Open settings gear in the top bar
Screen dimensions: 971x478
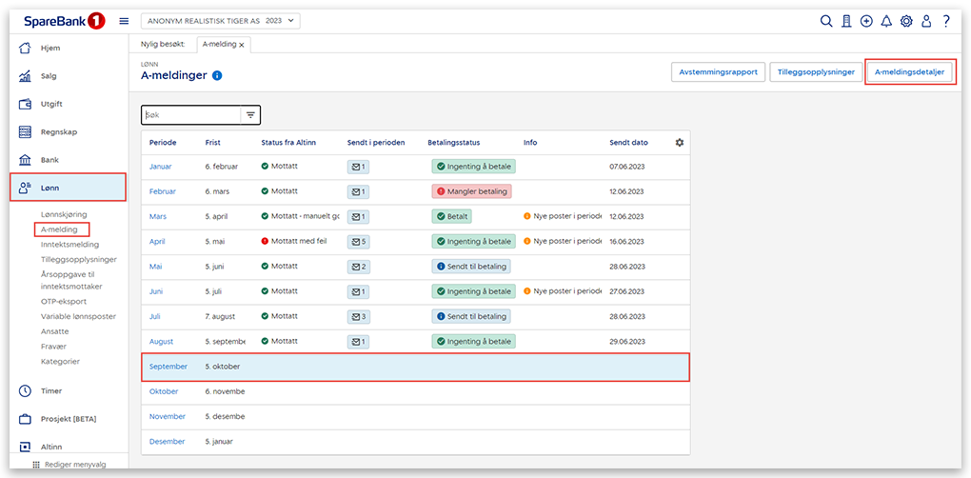coord(906,21)
